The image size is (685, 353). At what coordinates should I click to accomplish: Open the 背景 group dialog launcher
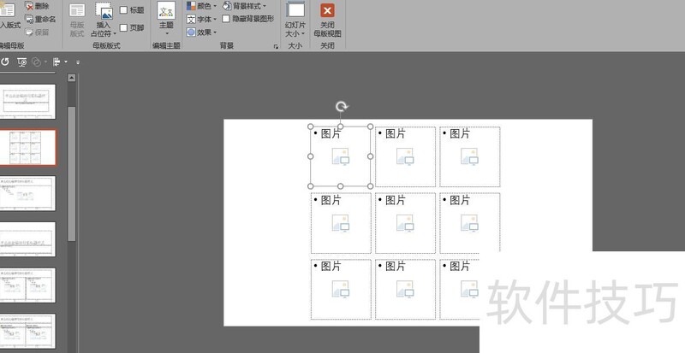[276, 46]
